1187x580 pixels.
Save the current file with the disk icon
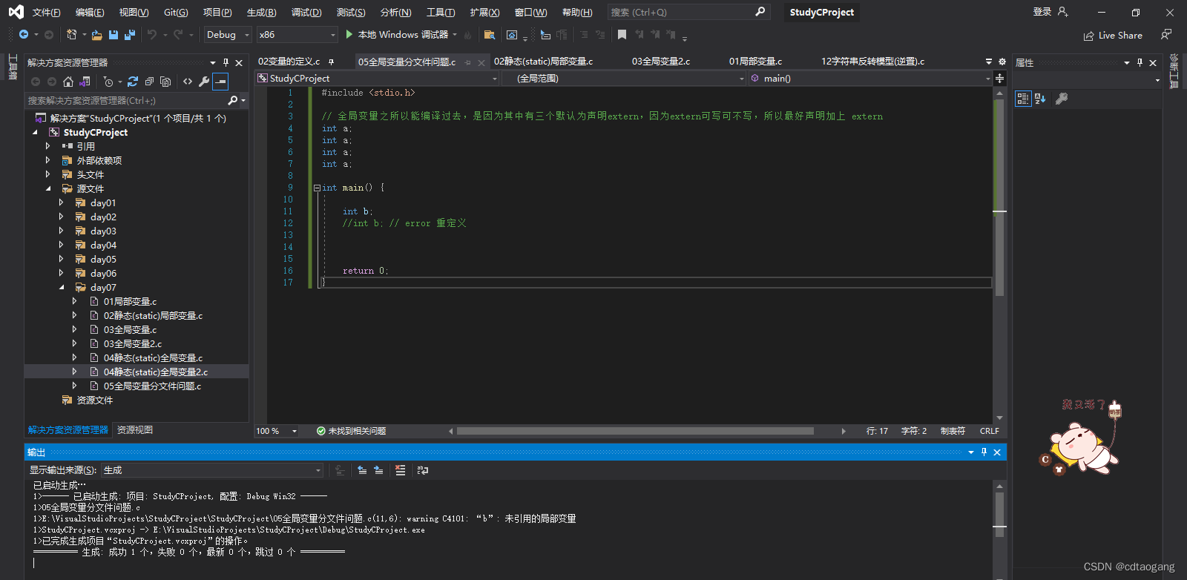coord(114,35)
